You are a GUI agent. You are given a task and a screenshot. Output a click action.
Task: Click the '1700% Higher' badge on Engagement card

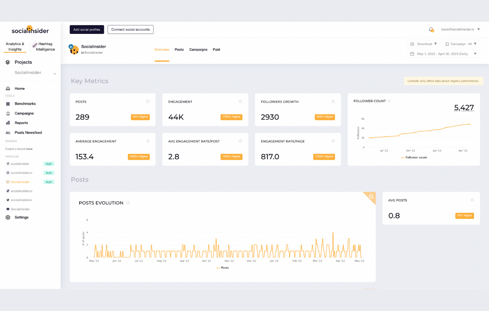(231, 117)
